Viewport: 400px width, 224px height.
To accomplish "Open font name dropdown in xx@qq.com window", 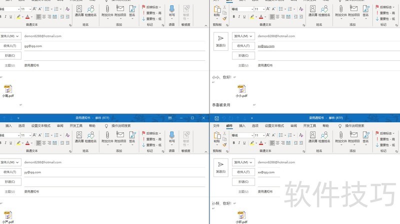I will 252,135.
